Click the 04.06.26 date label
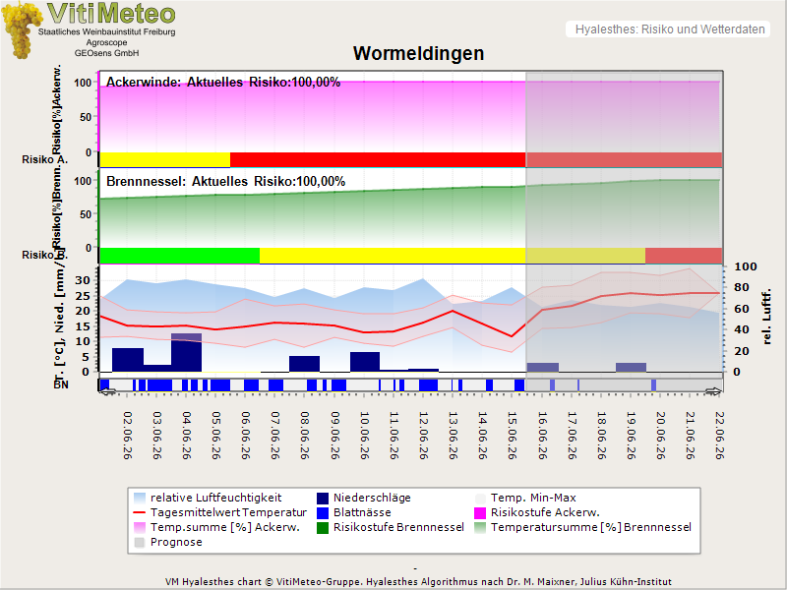Viewport: 787px width, 590px height. 187,436
